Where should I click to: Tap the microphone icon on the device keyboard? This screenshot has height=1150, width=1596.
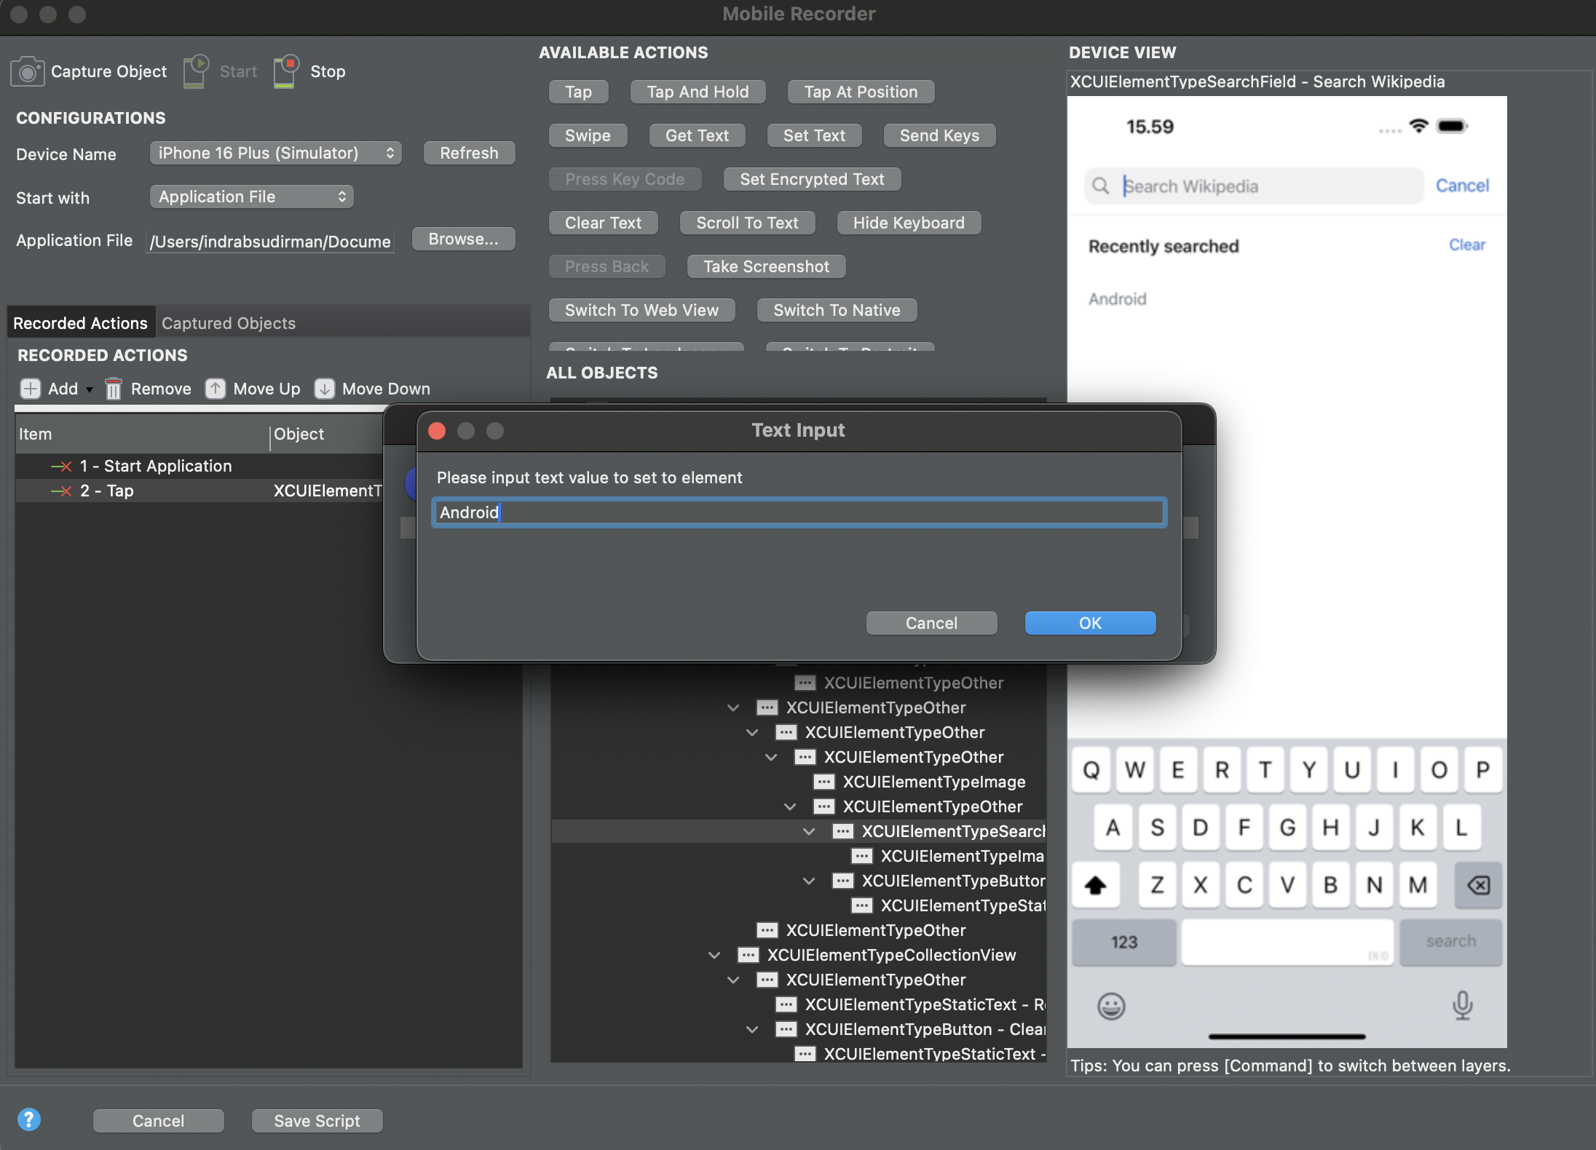click(1461, 1007)
